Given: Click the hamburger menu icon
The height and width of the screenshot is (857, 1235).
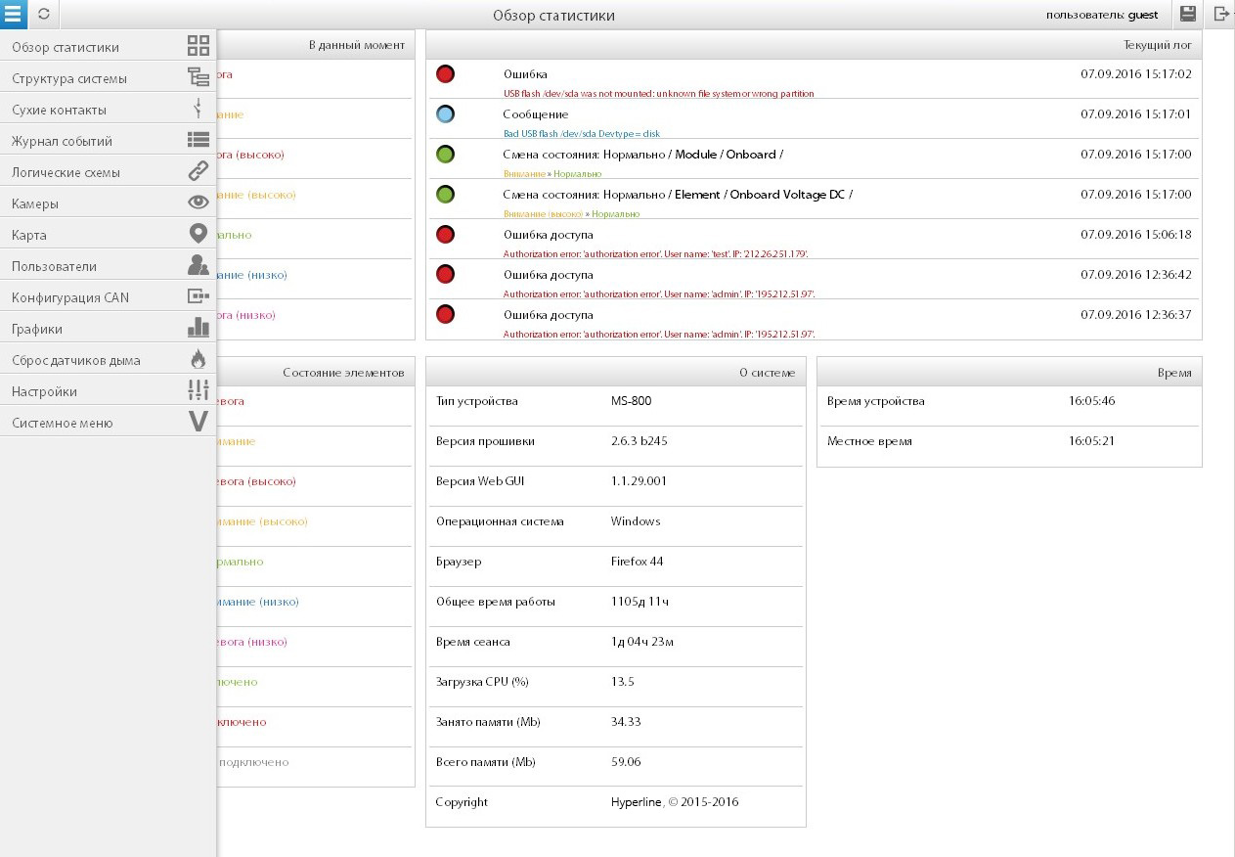Looking at the screenshot, I should coord(14,14).
